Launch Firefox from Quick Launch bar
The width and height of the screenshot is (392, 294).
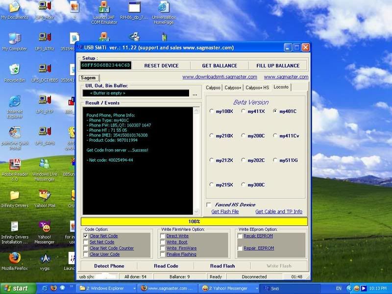tap(53, 288)
